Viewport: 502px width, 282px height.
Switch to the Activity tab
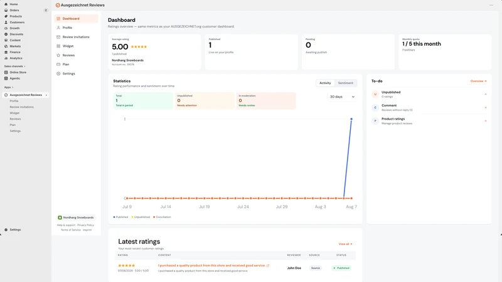(x=325, y=83)
